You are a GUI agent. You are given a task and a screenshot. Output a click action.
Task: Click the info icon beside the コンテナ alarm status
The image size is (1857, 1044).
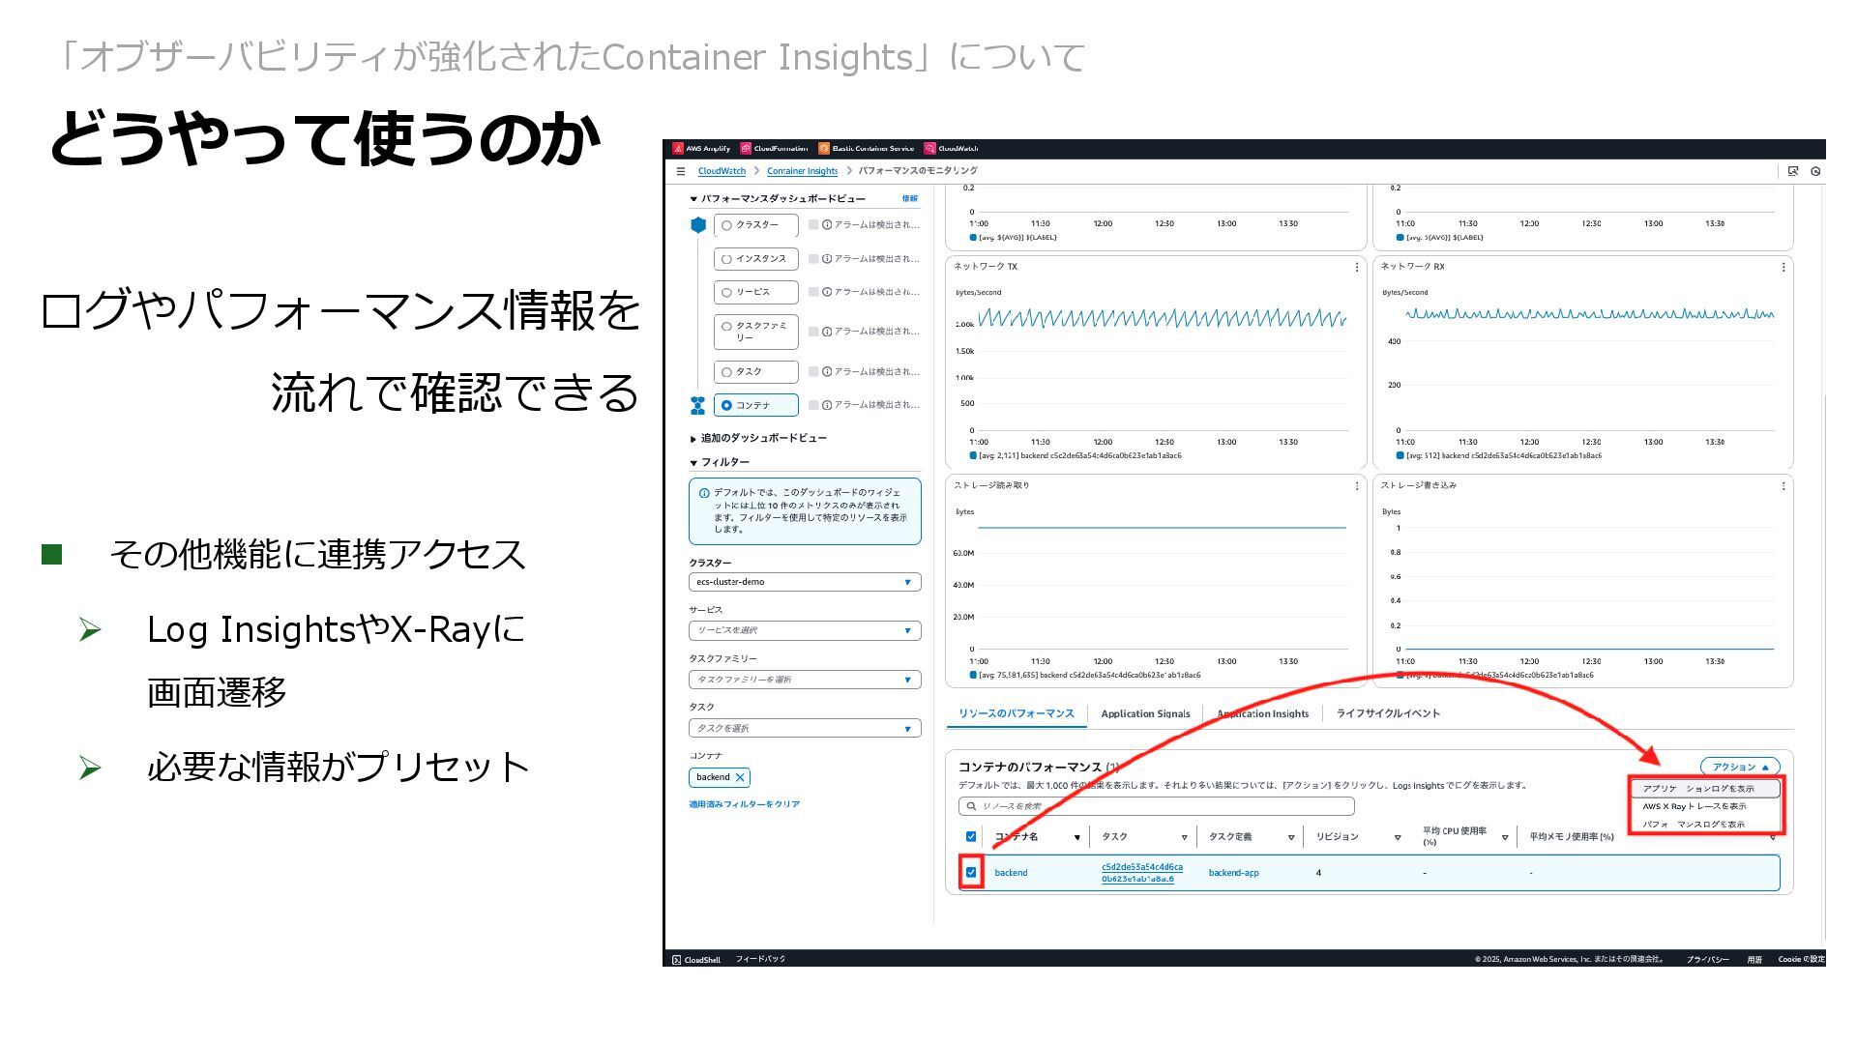827,405
